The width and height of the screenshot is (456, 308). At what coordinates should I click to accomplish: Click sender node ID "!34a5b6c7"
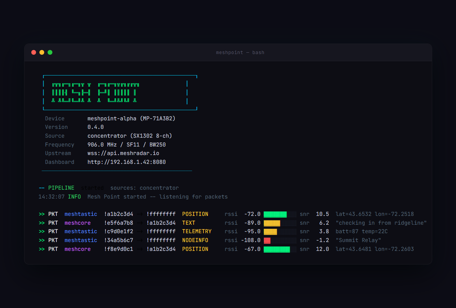pyautogui.click(x=119, y=240)
